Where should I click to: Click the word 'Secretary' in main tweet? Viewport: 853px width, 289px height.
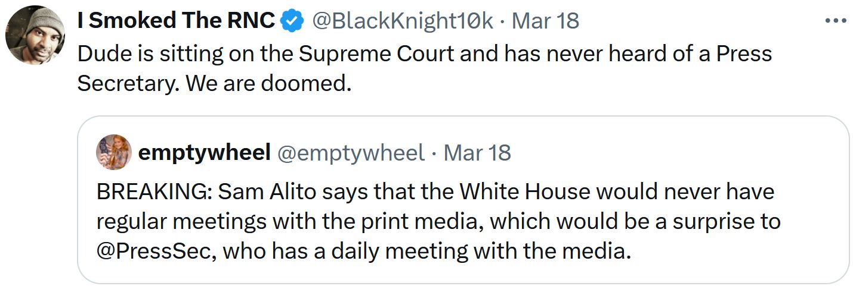[128, 84]
